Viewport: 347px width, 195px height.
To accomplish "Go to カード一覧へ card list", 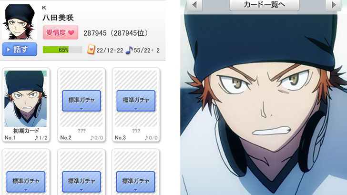I will [264, 5].
